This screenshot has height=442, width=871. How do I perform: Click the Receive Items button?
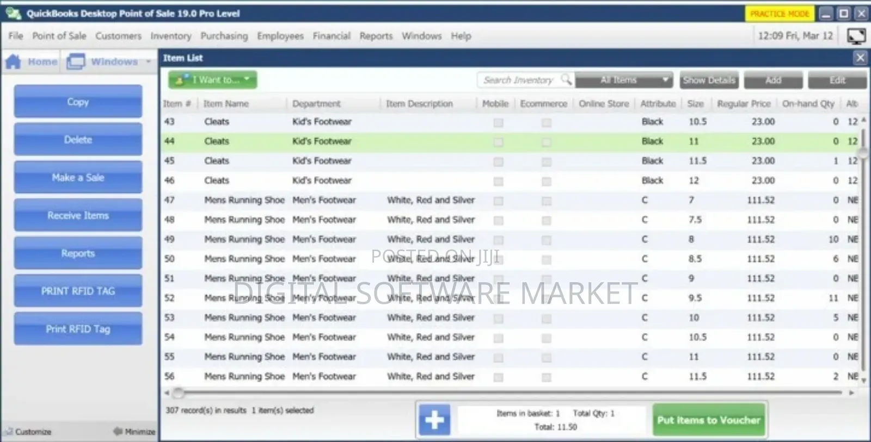[78, 215]
